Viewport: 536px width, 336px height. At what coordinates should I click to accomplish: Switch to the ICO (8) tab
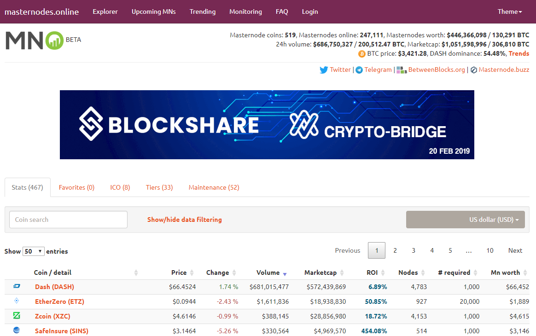120,187
